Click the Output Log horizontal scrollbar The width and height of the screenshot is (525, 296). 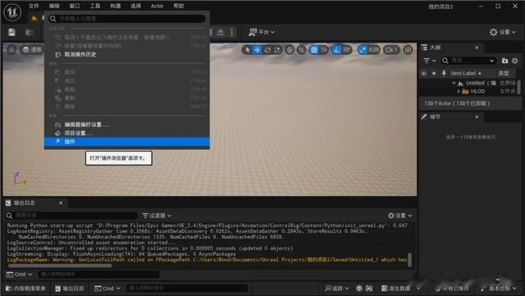pyautogui.click(x=60, y=266)
